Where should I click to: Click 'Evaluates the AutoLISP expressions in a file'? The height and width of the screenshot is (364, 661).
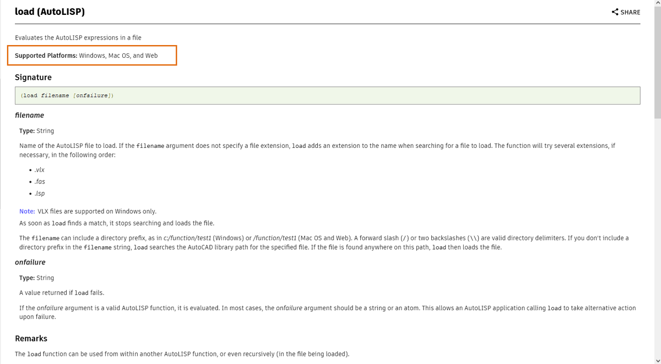(78, 37)
